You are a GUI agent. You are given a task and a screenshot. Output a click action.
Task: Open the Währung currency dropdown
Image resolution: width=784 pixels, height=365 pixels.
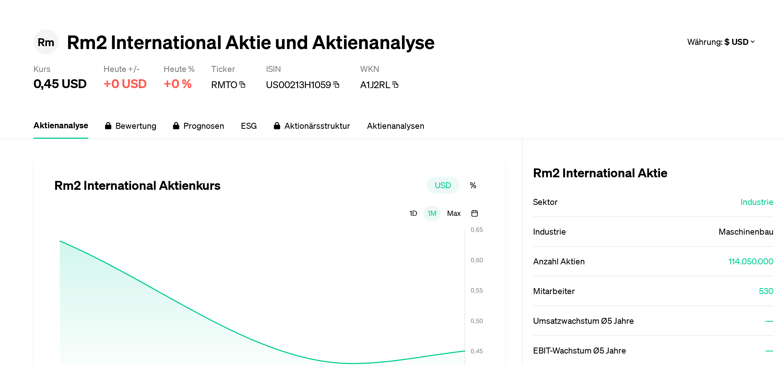click(x=720, y=42)
